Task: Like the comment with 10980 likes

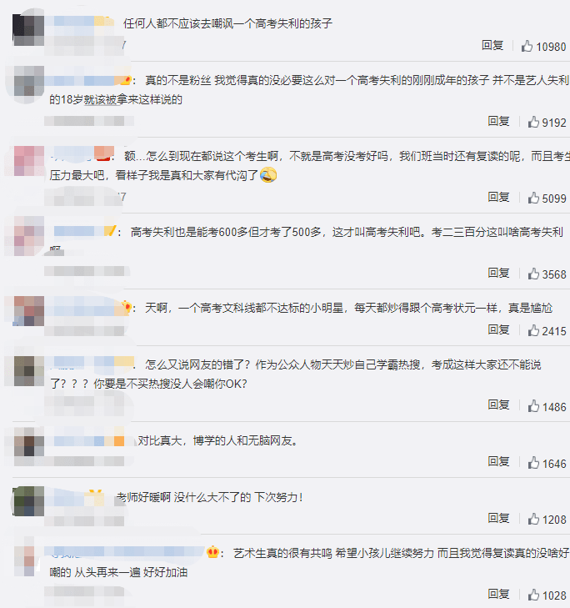Action: point(527,46)
